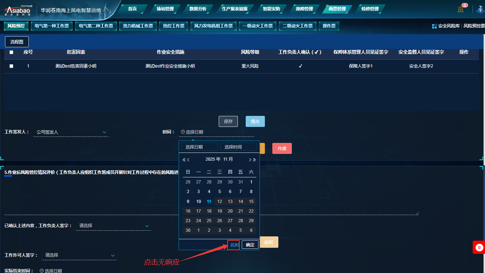Go to previous month in calendar
The height and width of the screenshot is (273, 485).
[x=189, y=160]
